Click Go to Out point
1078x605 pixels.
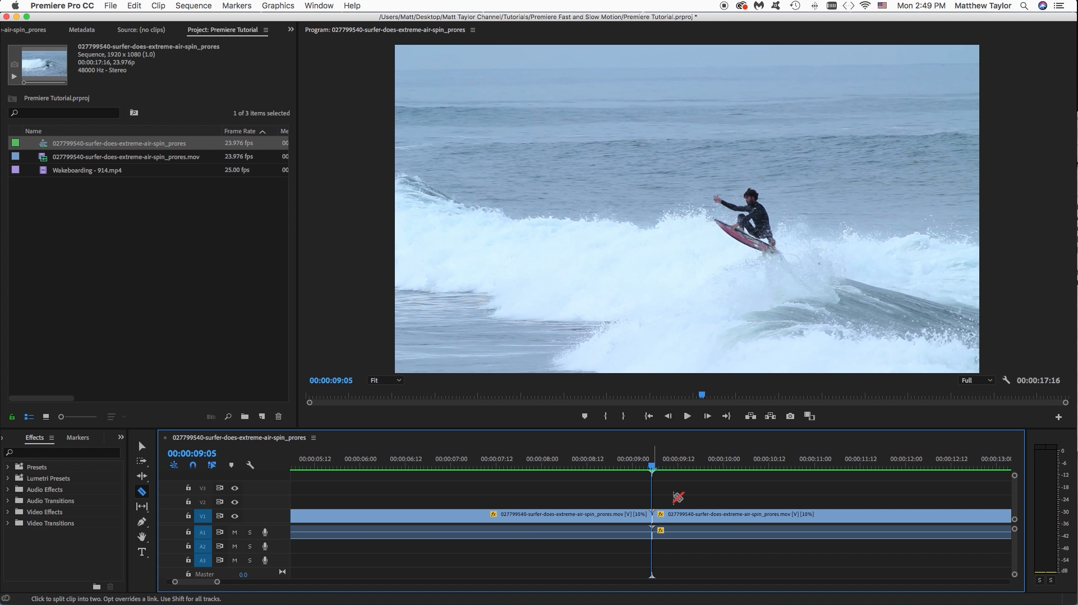click(x=726, y=416)
